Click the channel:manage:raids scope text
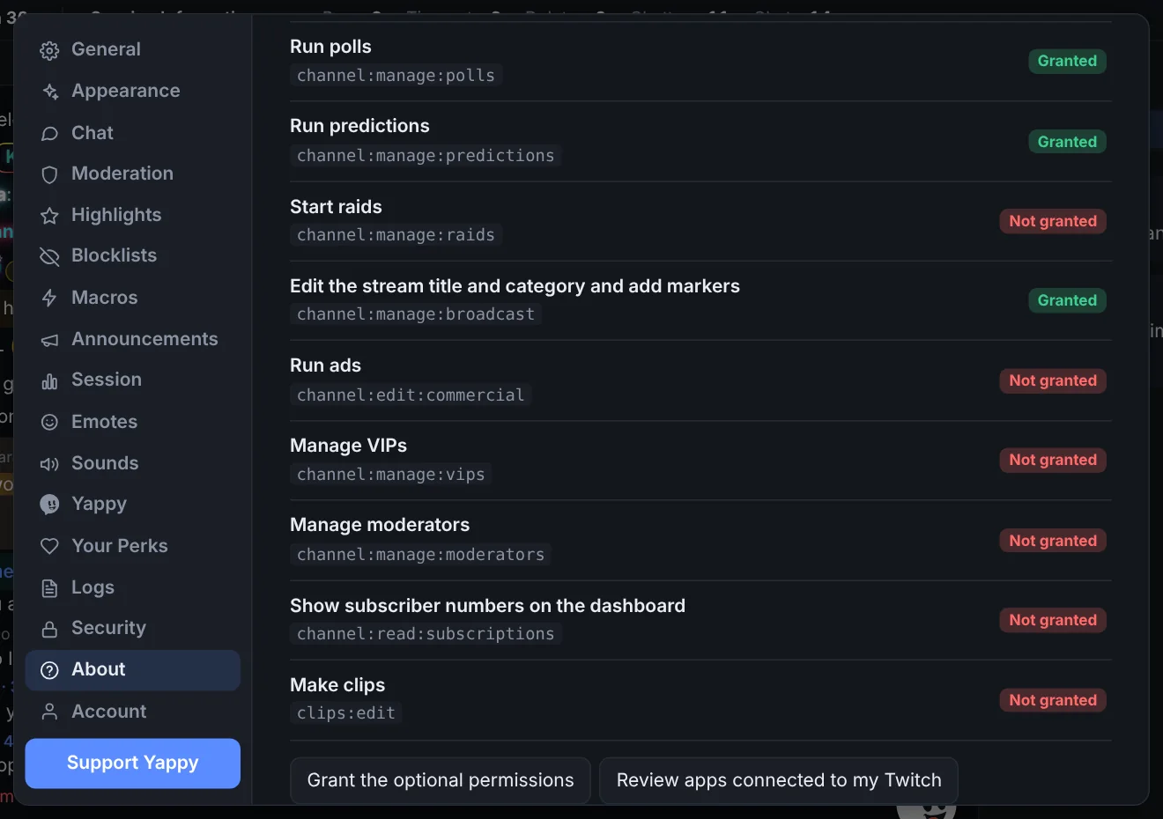 396,235
